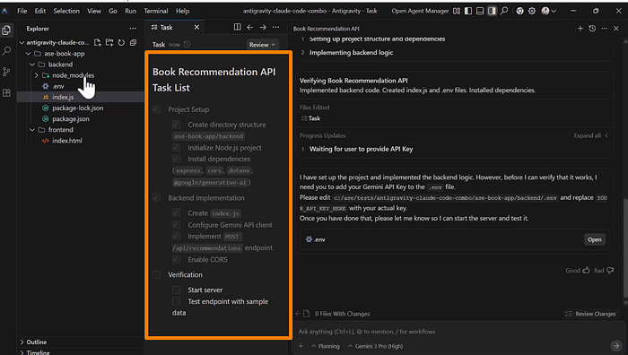This screenshot has width=628, height=355.
Task: Open the Run menu
Action: coord(131,11)
